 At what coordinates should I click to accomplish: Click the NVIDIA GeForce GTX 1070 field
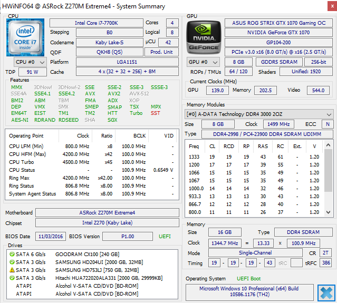point(279,33)
